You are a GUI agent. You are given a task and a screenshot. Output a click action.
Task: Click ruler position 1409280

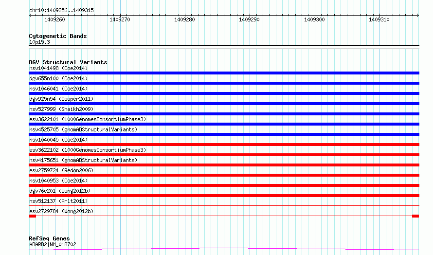pos(184,19)
